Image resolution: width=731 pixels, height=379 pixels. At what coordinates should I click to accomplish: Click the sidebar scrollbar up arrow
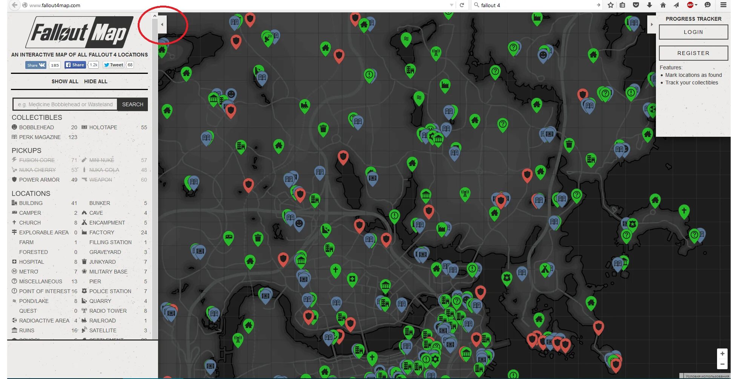[x=155, y=16]
